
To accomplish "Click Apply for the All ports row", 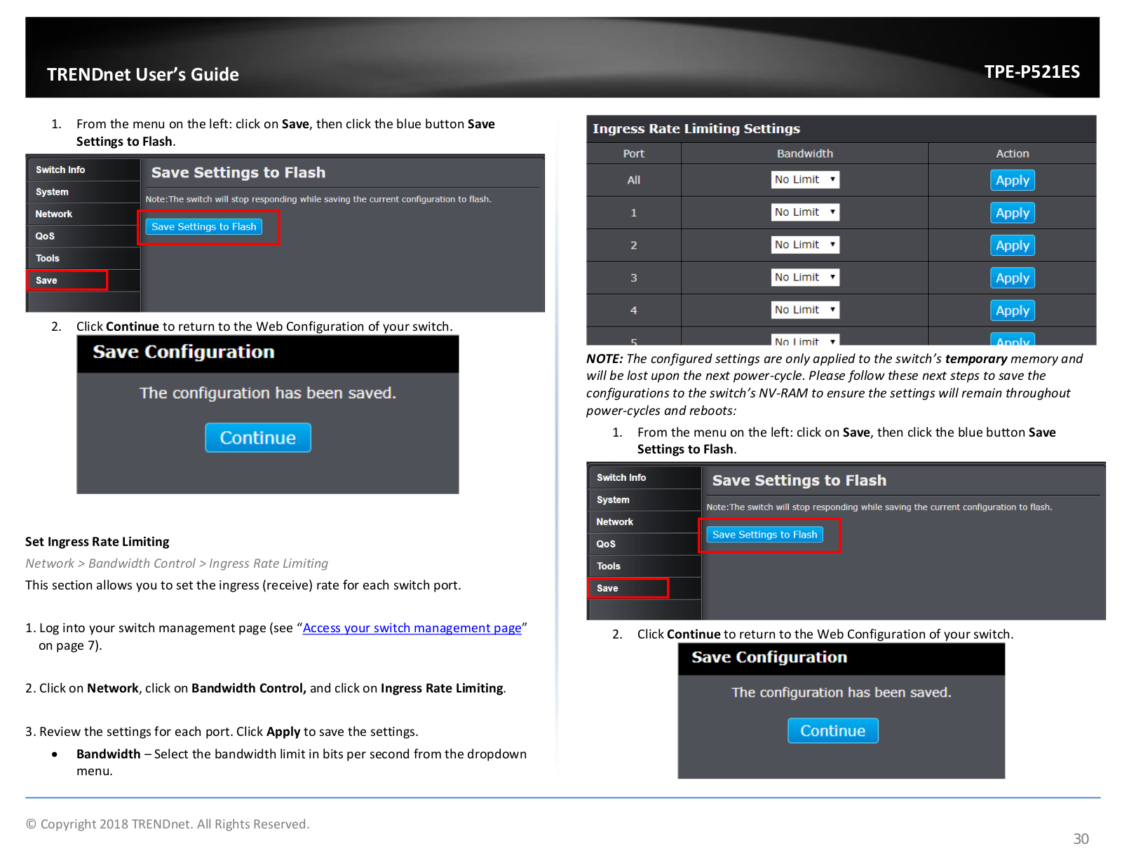I will (1013, 180).
